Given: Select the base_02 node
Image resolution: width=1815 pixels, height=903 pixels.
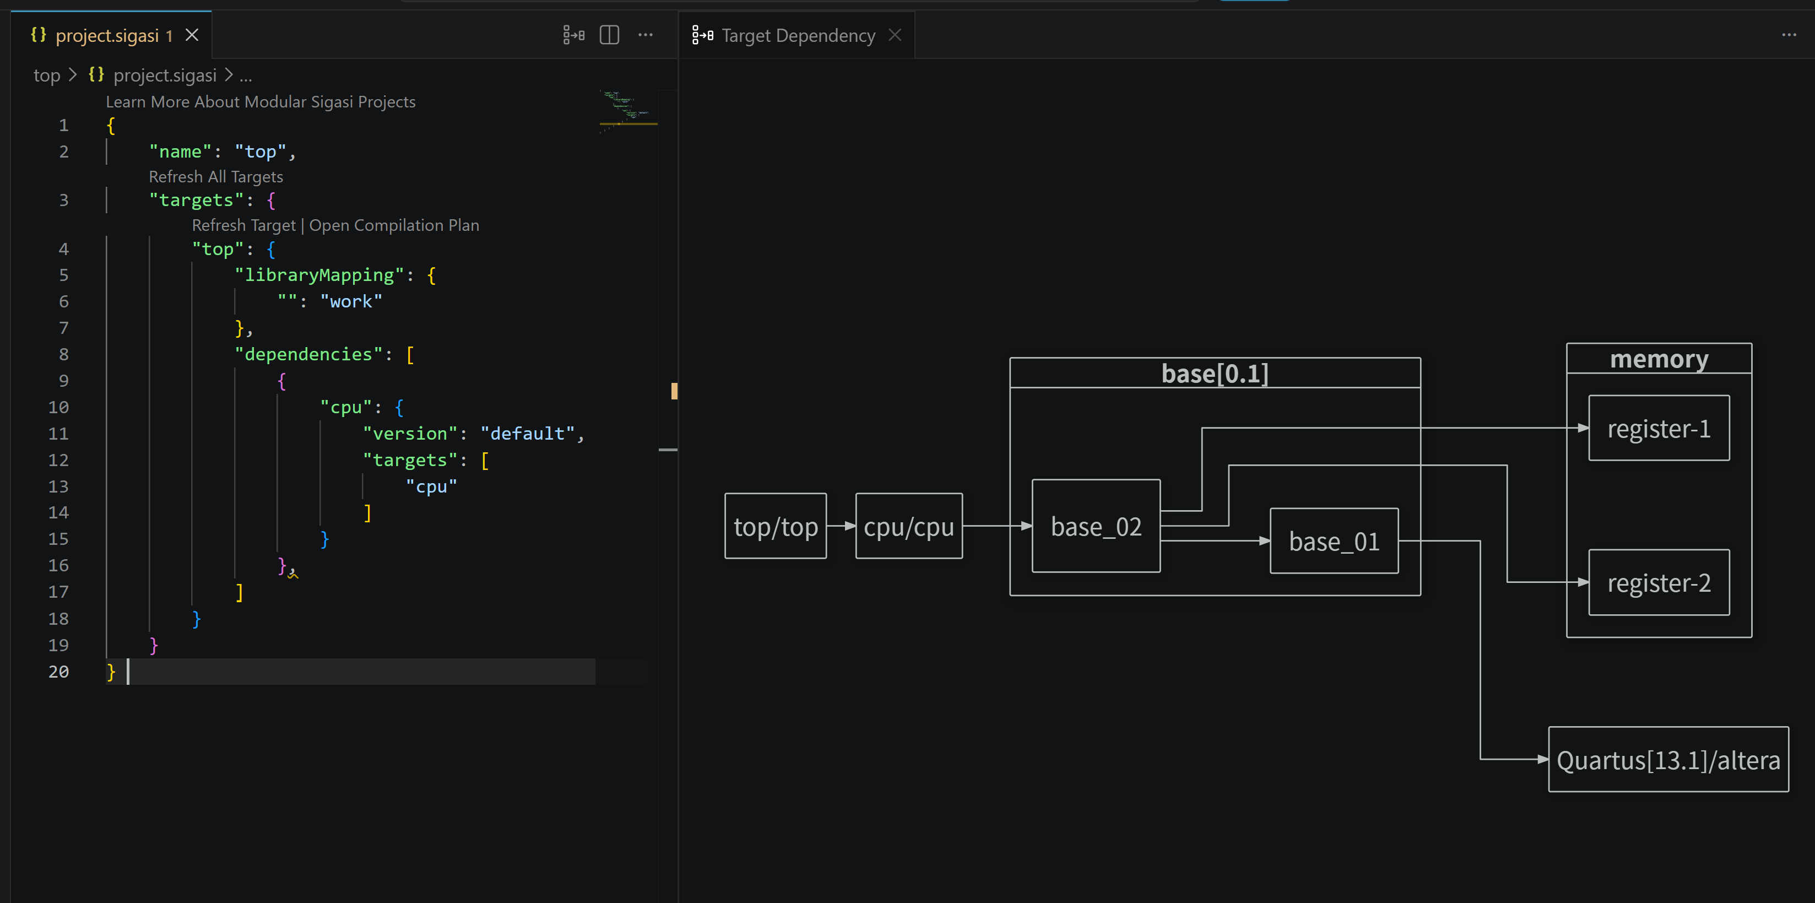Looking at the screenshot, I should [x=1096, y=526].
